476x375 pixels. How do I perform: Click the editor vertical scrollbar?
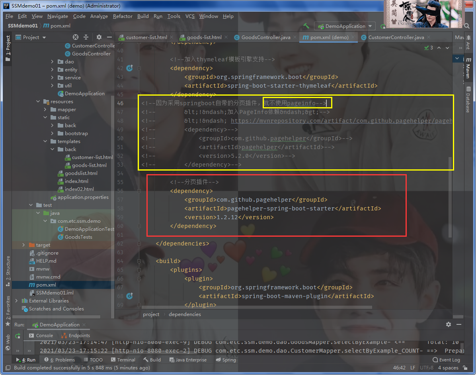(450, 197)
